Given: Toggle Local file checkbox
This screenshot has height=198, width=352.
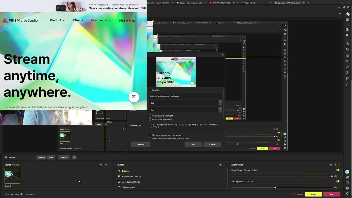Looking at the screenshot, I should (150, 90).
